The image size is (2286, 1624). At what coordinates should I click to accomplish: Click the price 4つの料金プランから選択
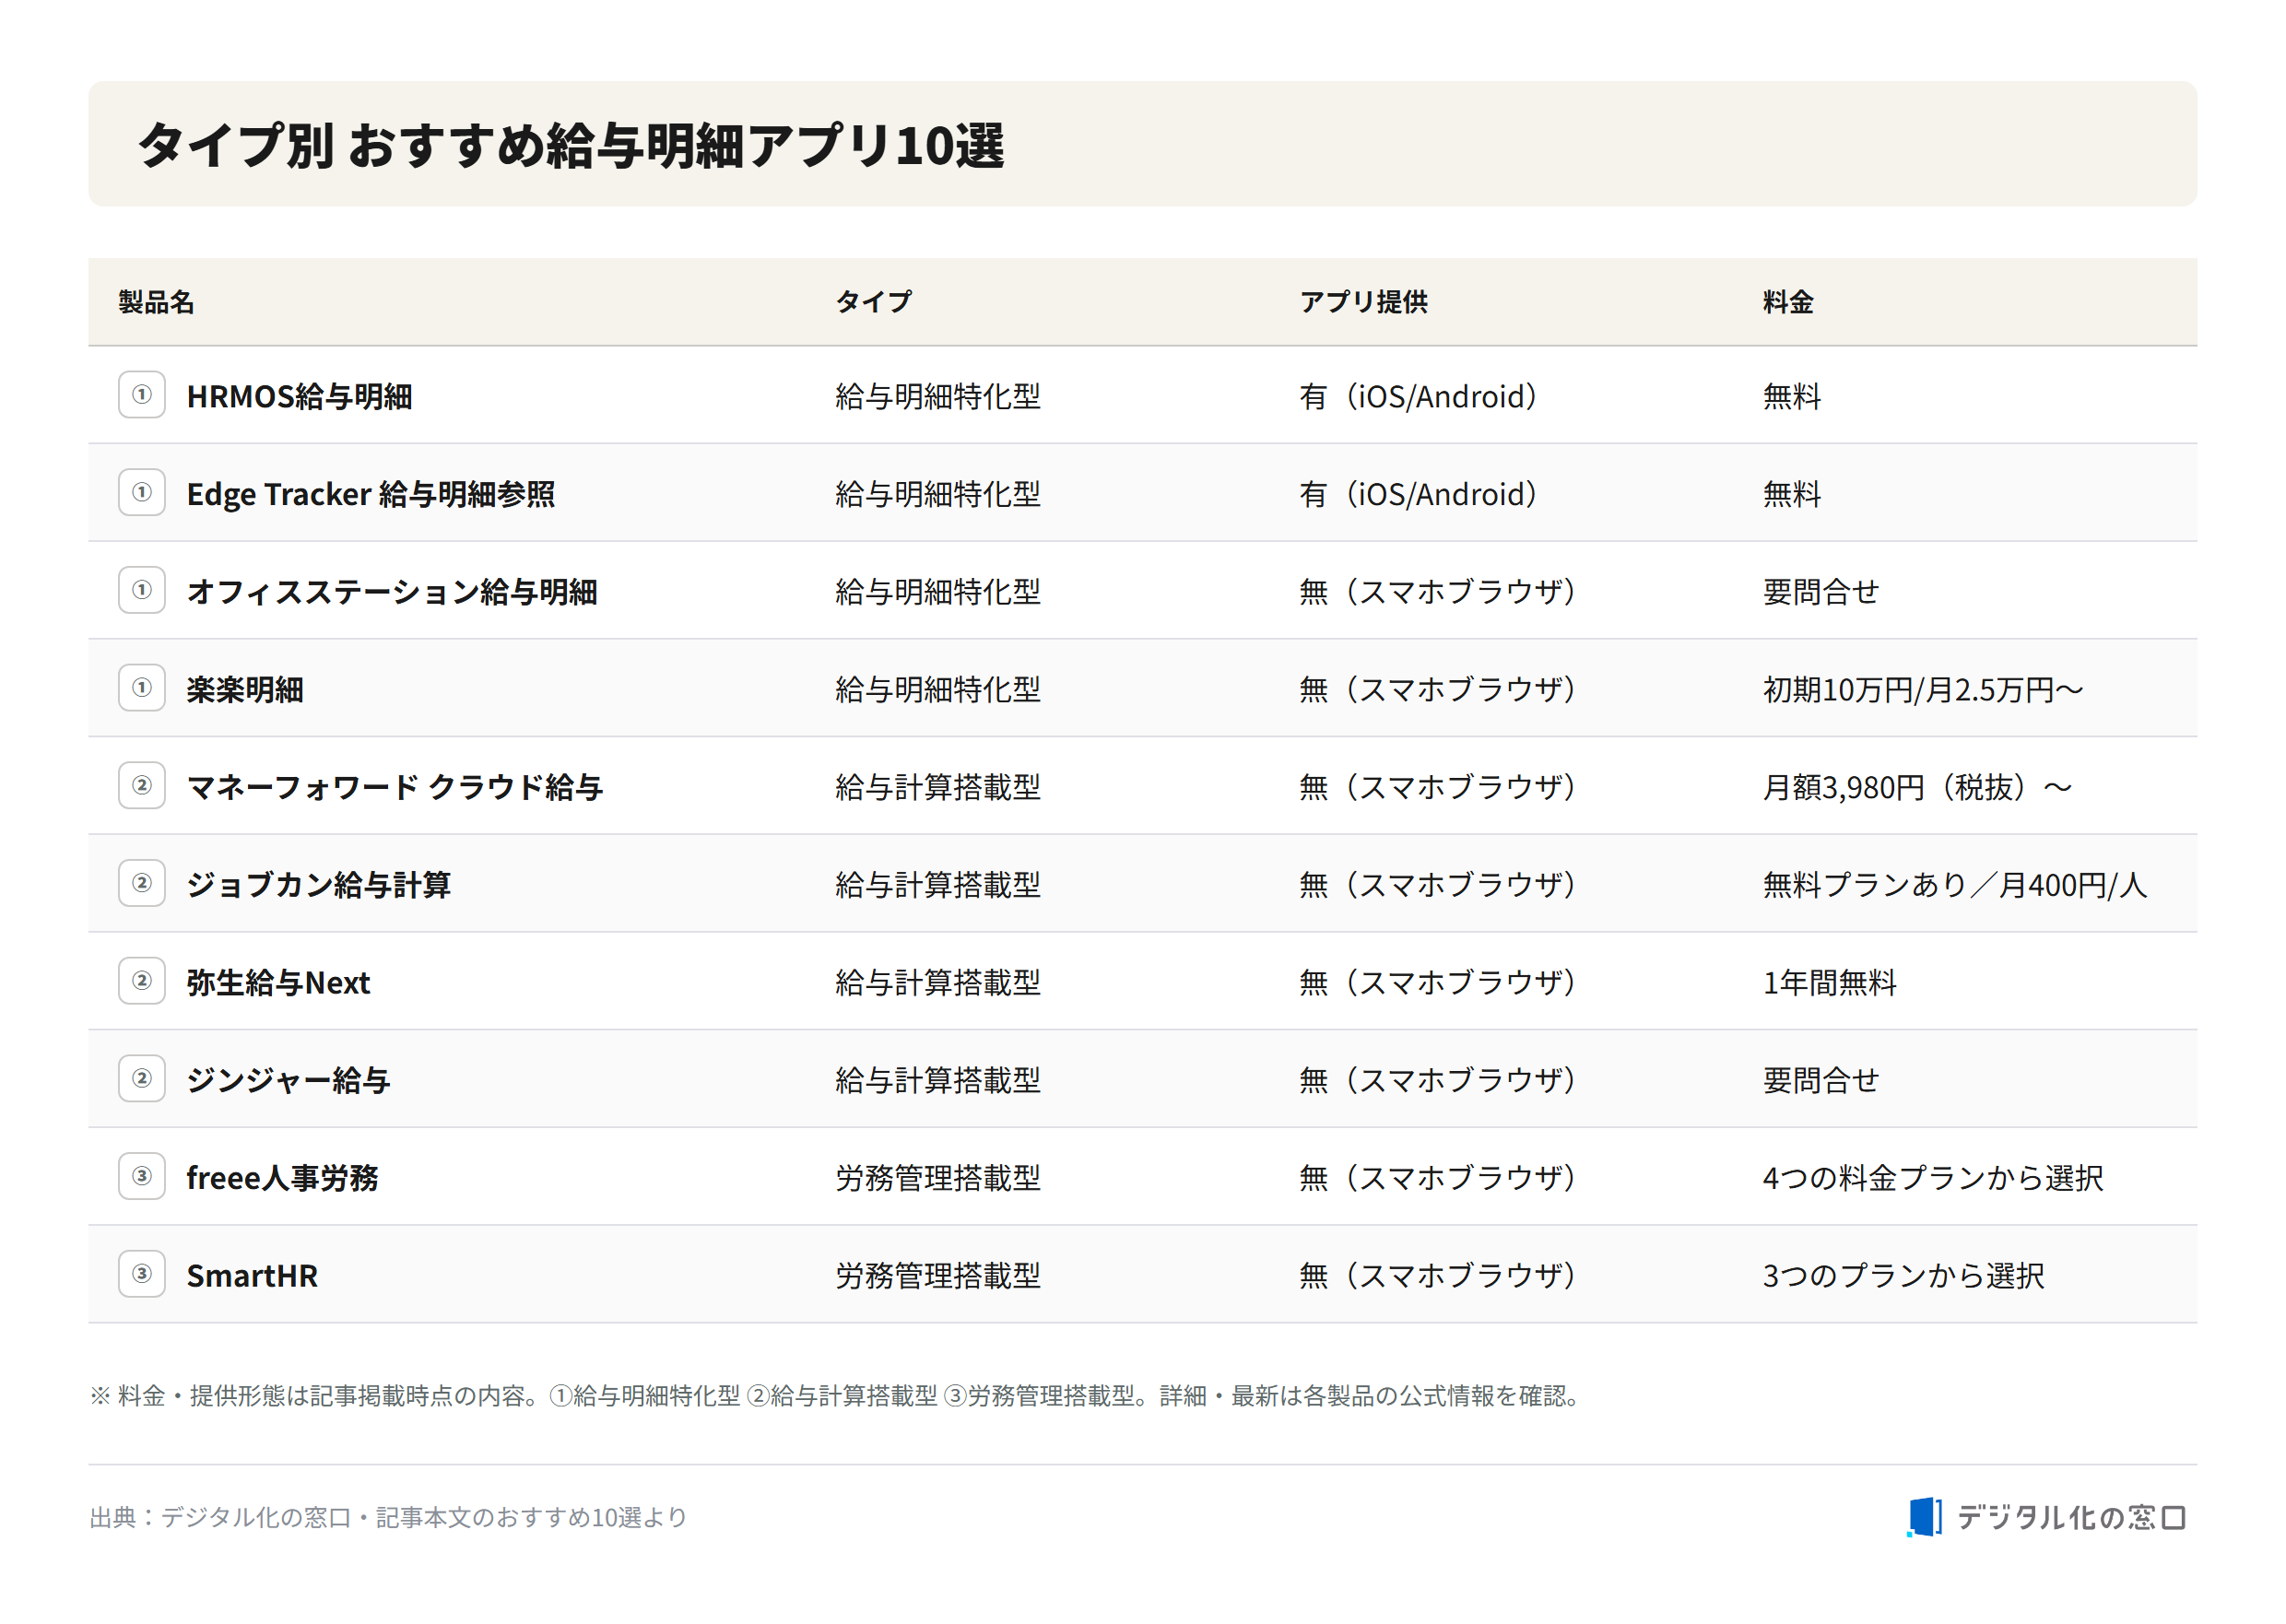[x=1933, y=1178]
